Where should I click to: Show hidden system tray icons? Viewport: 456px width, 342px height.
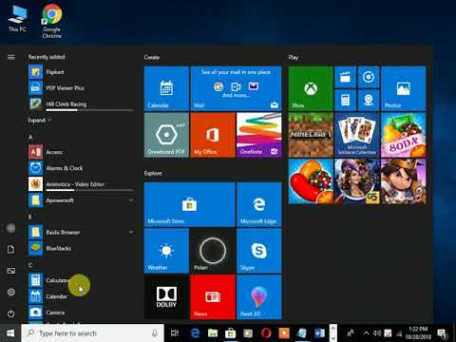pos(366,333)
